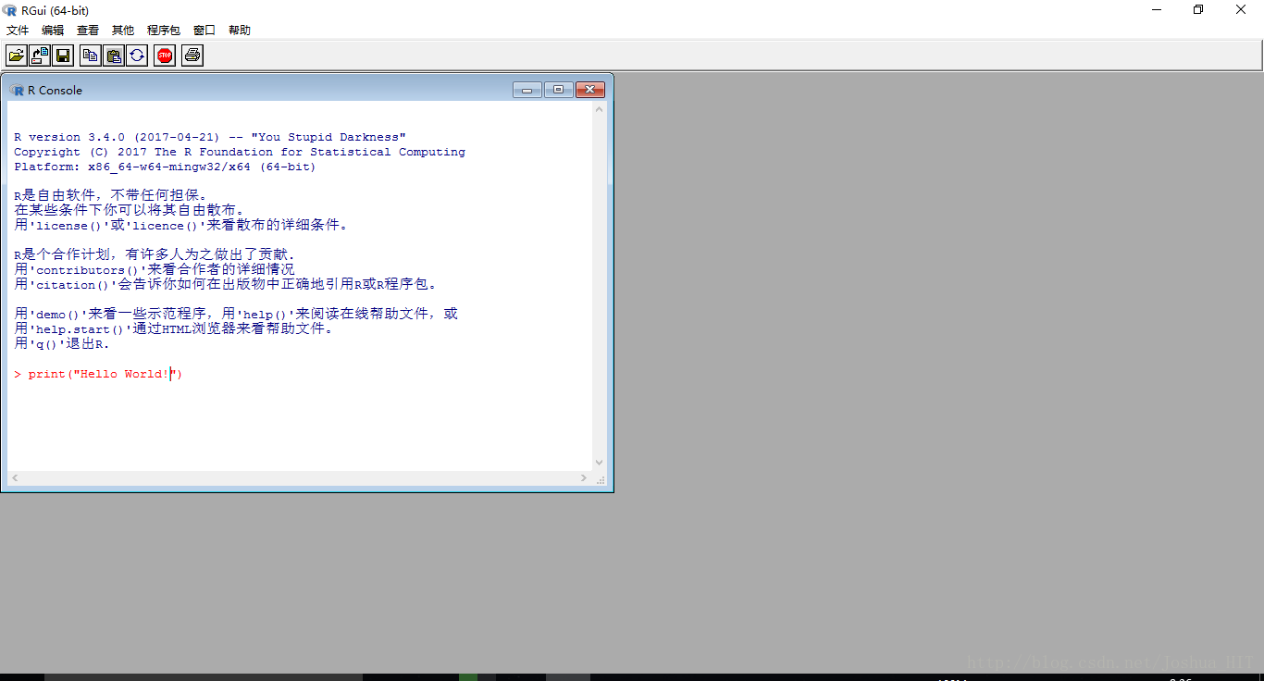Click console horizontal scrollbar right arrow
Viewport: 1264px width, 681px height.
(x=584, y=478)
